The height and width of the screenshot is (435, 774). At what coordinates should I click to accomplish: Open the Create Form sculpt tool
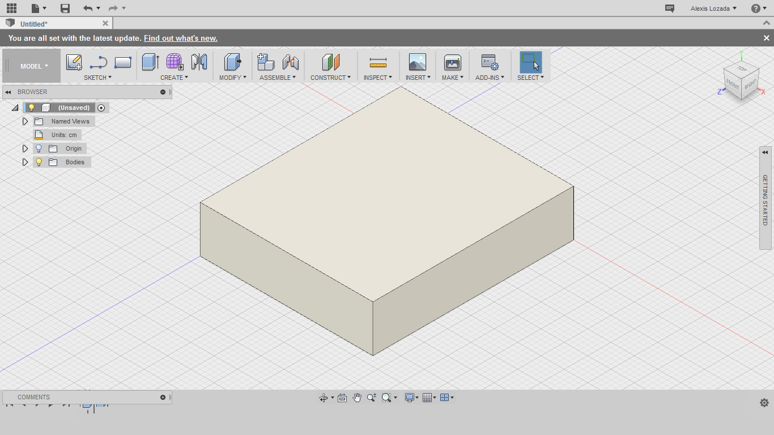click(175, 62)
